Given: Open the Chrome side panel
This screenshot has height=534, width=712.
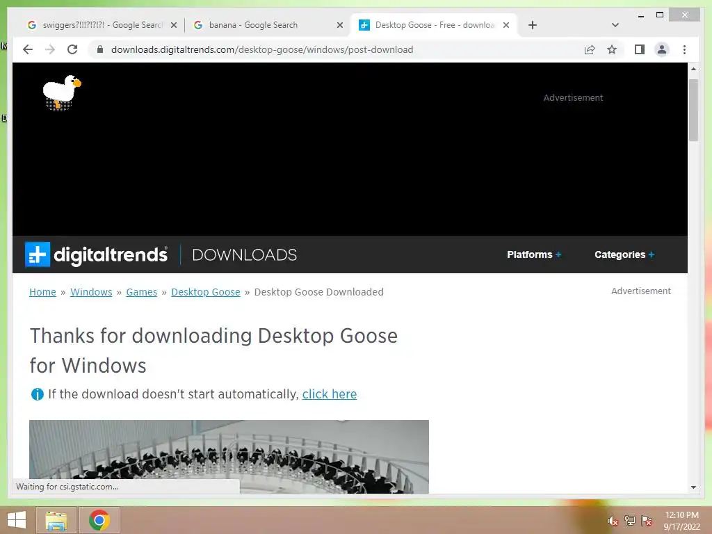Looking at the screenshot, I should [640, 49].
